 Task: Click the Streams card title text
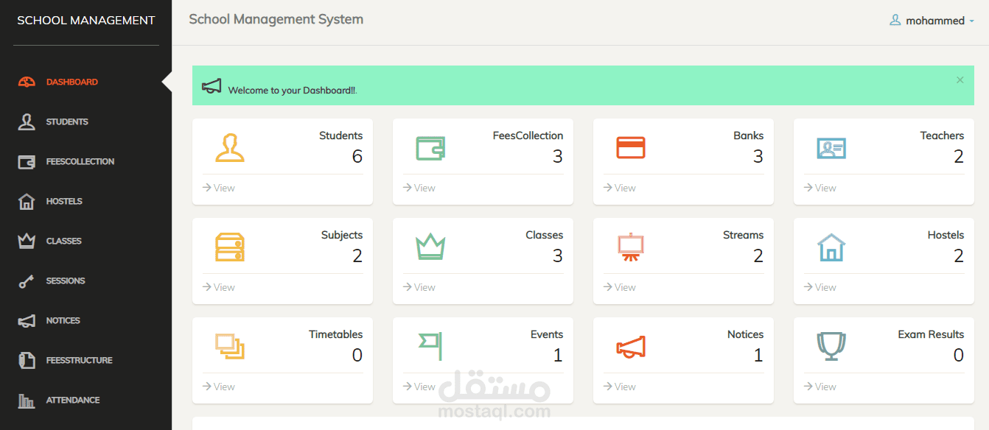(x=743, y=235)
